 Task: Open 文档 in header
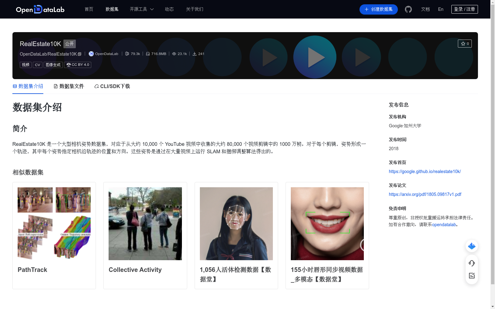(x=425, y=9)
